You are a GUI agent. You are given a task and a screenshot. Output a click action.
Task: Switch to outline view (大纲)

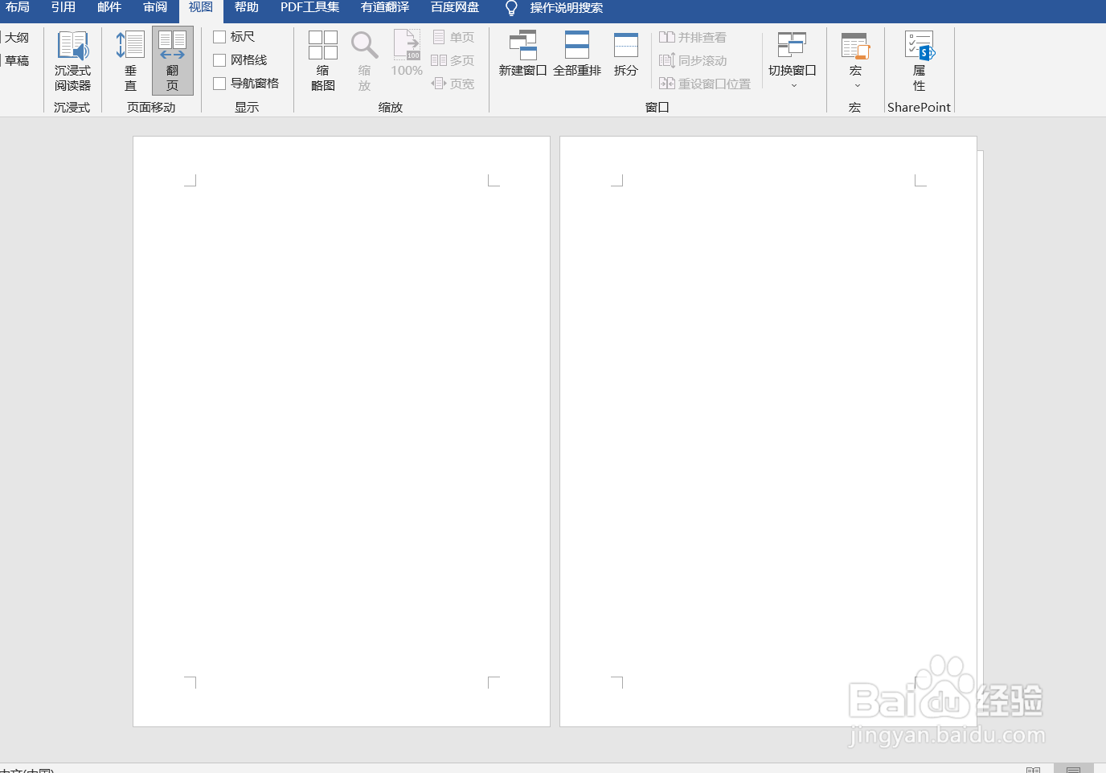pos(15,38)
